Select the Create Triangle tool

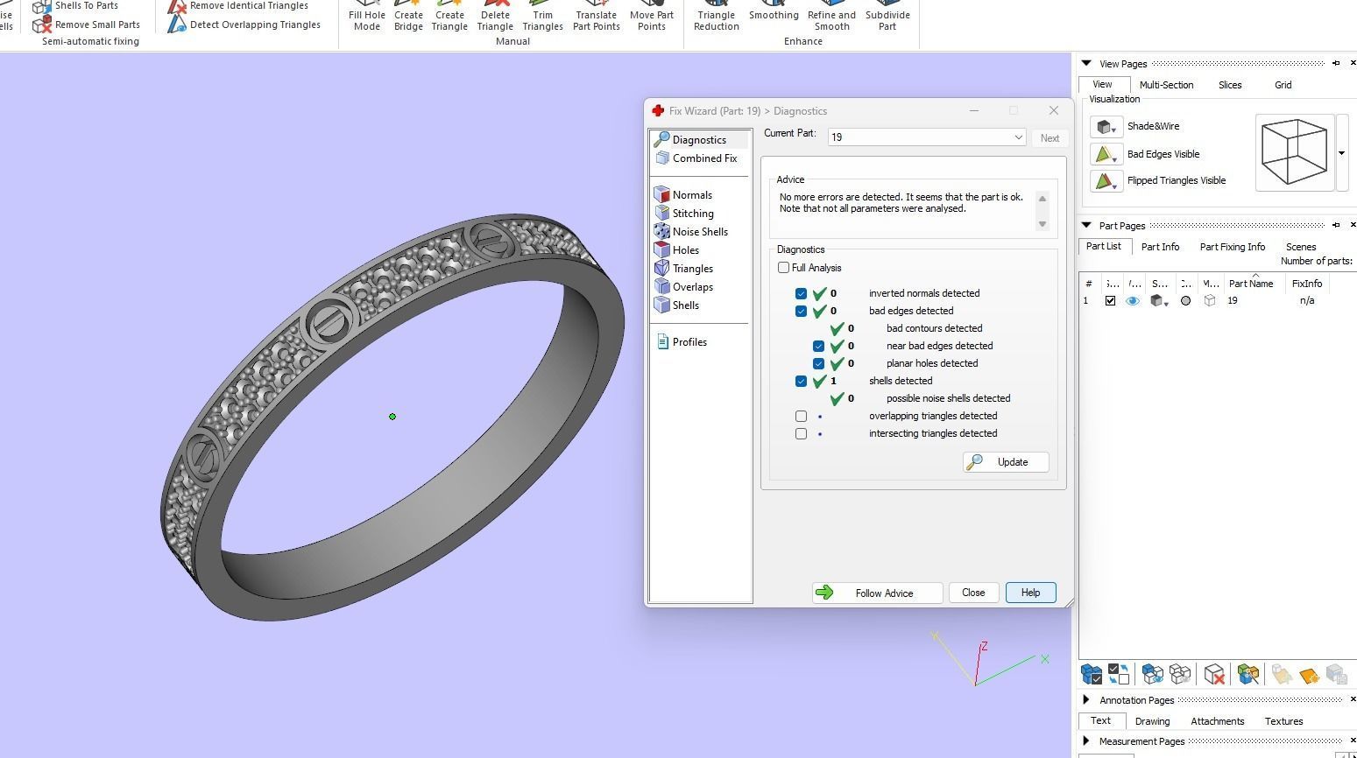click(449, 16)
